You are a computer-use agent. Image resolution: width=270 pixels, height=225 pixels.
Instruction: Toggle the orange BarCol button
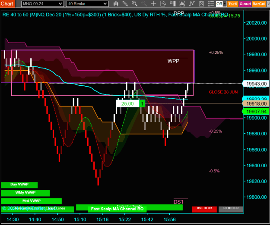(259, 4)
